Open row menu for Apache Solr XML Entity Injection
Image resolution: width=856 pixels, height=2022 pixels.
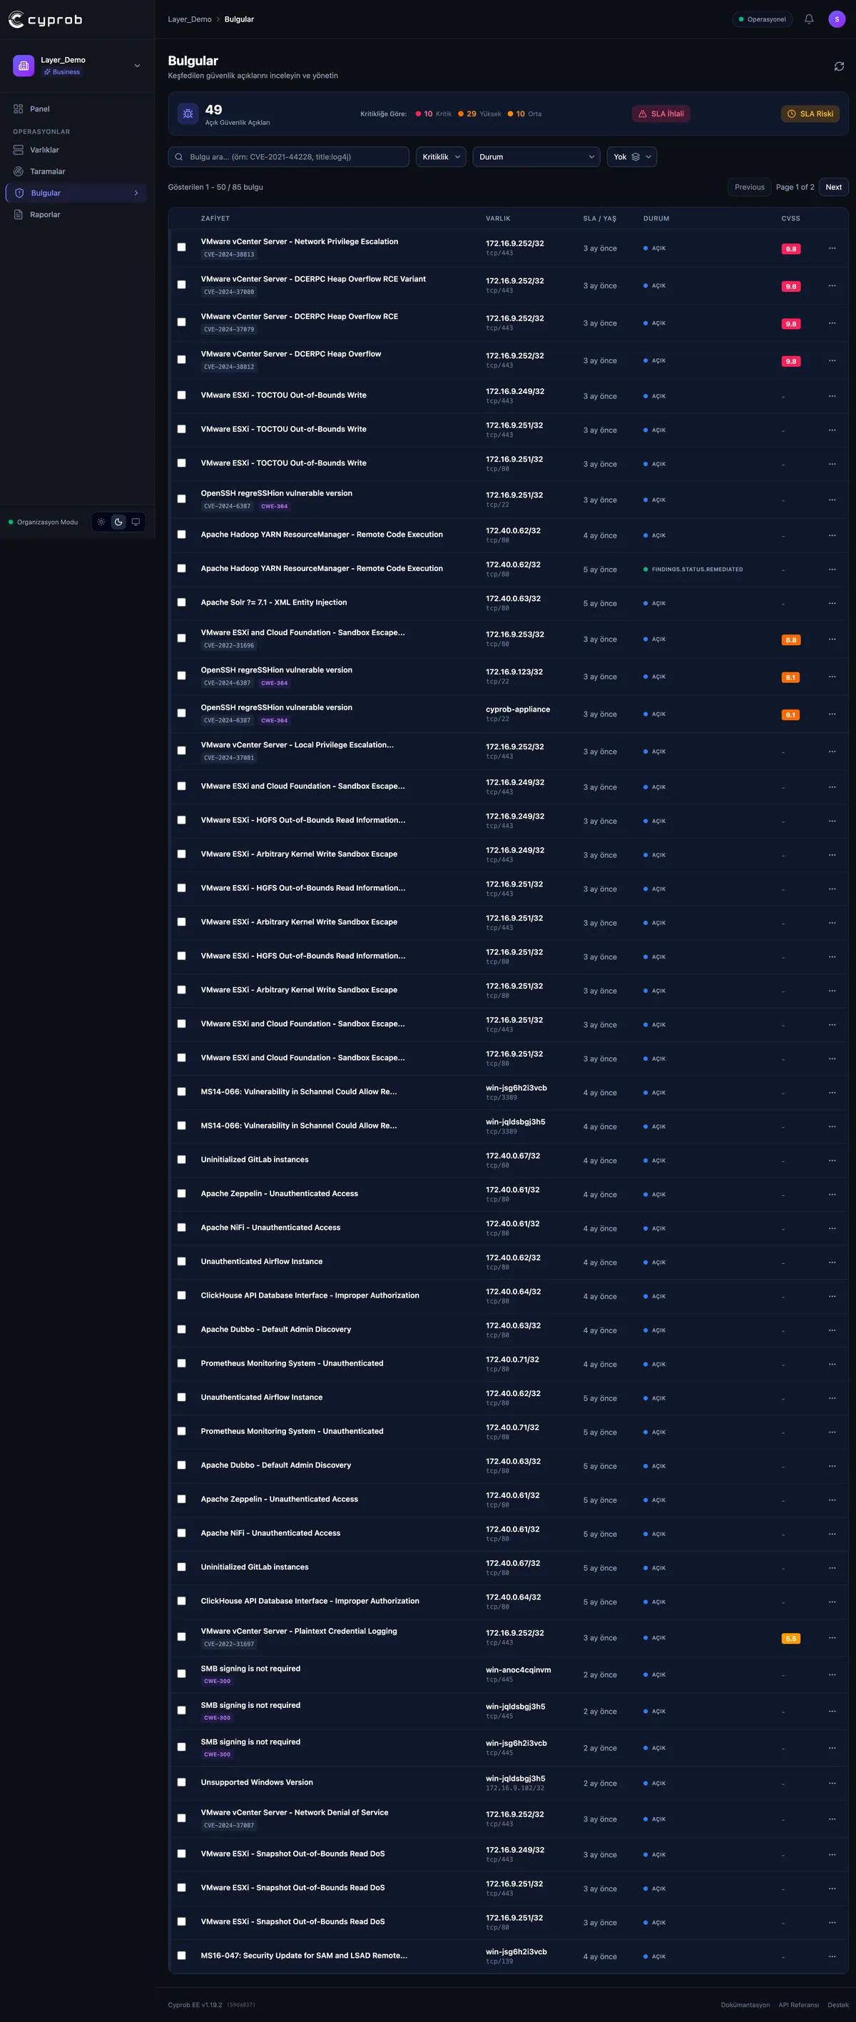coord(832,603)
